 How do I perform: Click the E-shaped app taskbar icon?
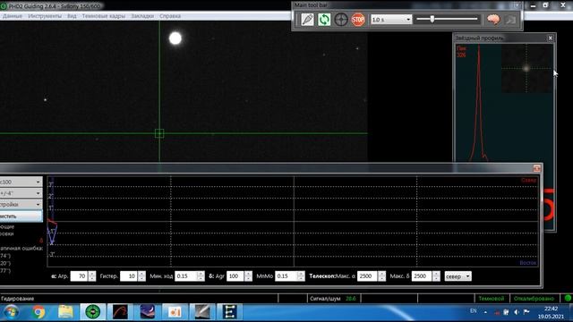pos(229,312)
